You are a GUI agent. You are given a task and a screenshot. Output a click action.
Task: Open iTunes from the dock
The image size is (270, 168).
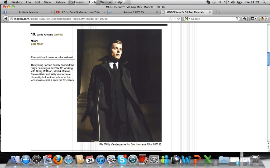[101, 159]
